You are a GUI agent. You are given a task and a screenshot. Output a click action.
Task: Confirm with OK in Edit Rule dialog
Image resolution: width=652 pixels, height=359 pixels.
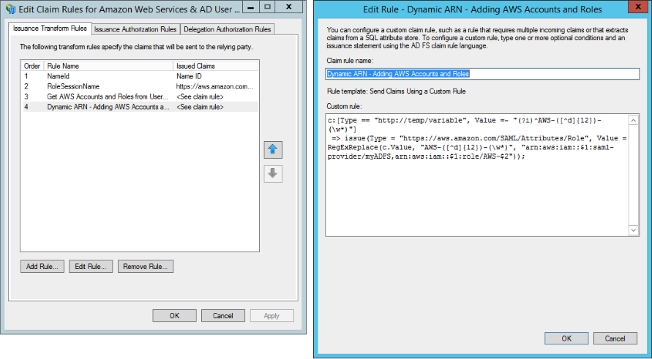(x=566, y=339)
